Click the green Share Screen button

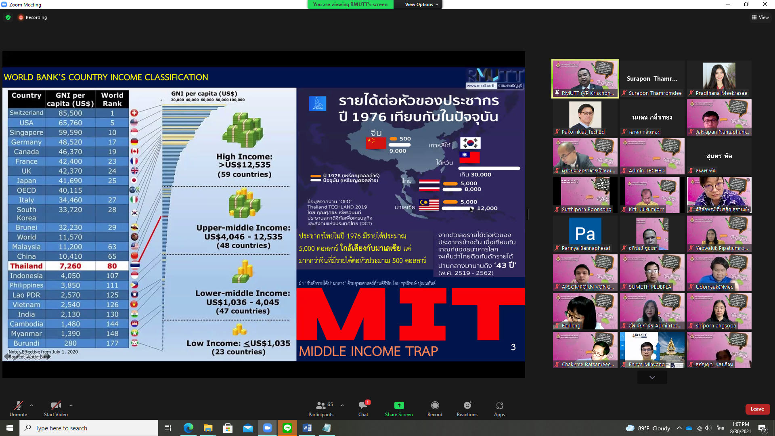click(399, 409)
